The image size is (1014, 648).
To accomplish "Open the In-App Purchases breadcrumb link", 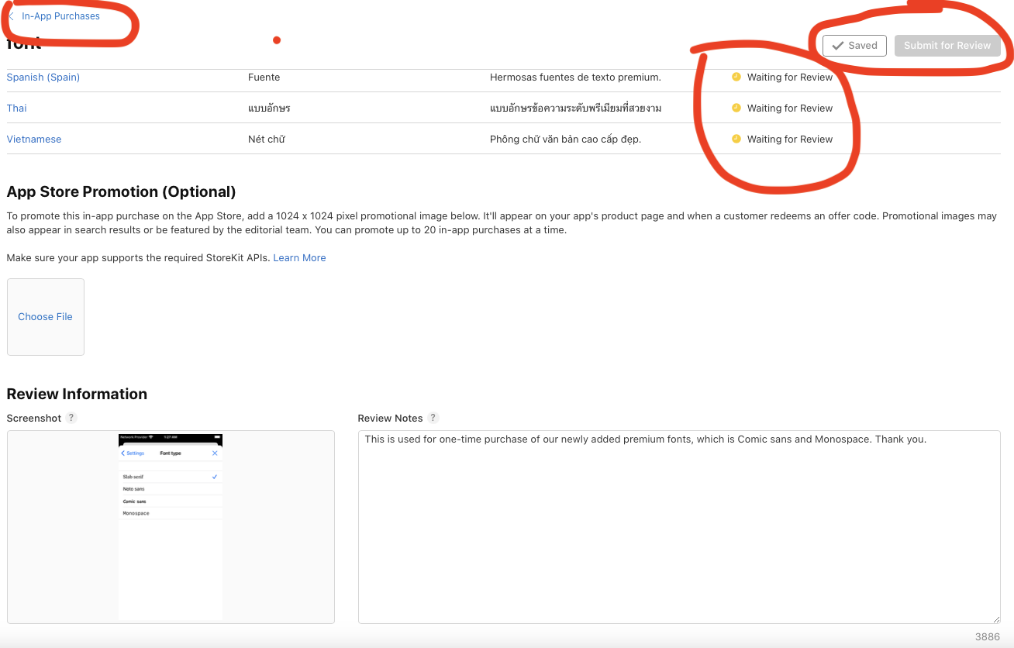I will 60,16.
